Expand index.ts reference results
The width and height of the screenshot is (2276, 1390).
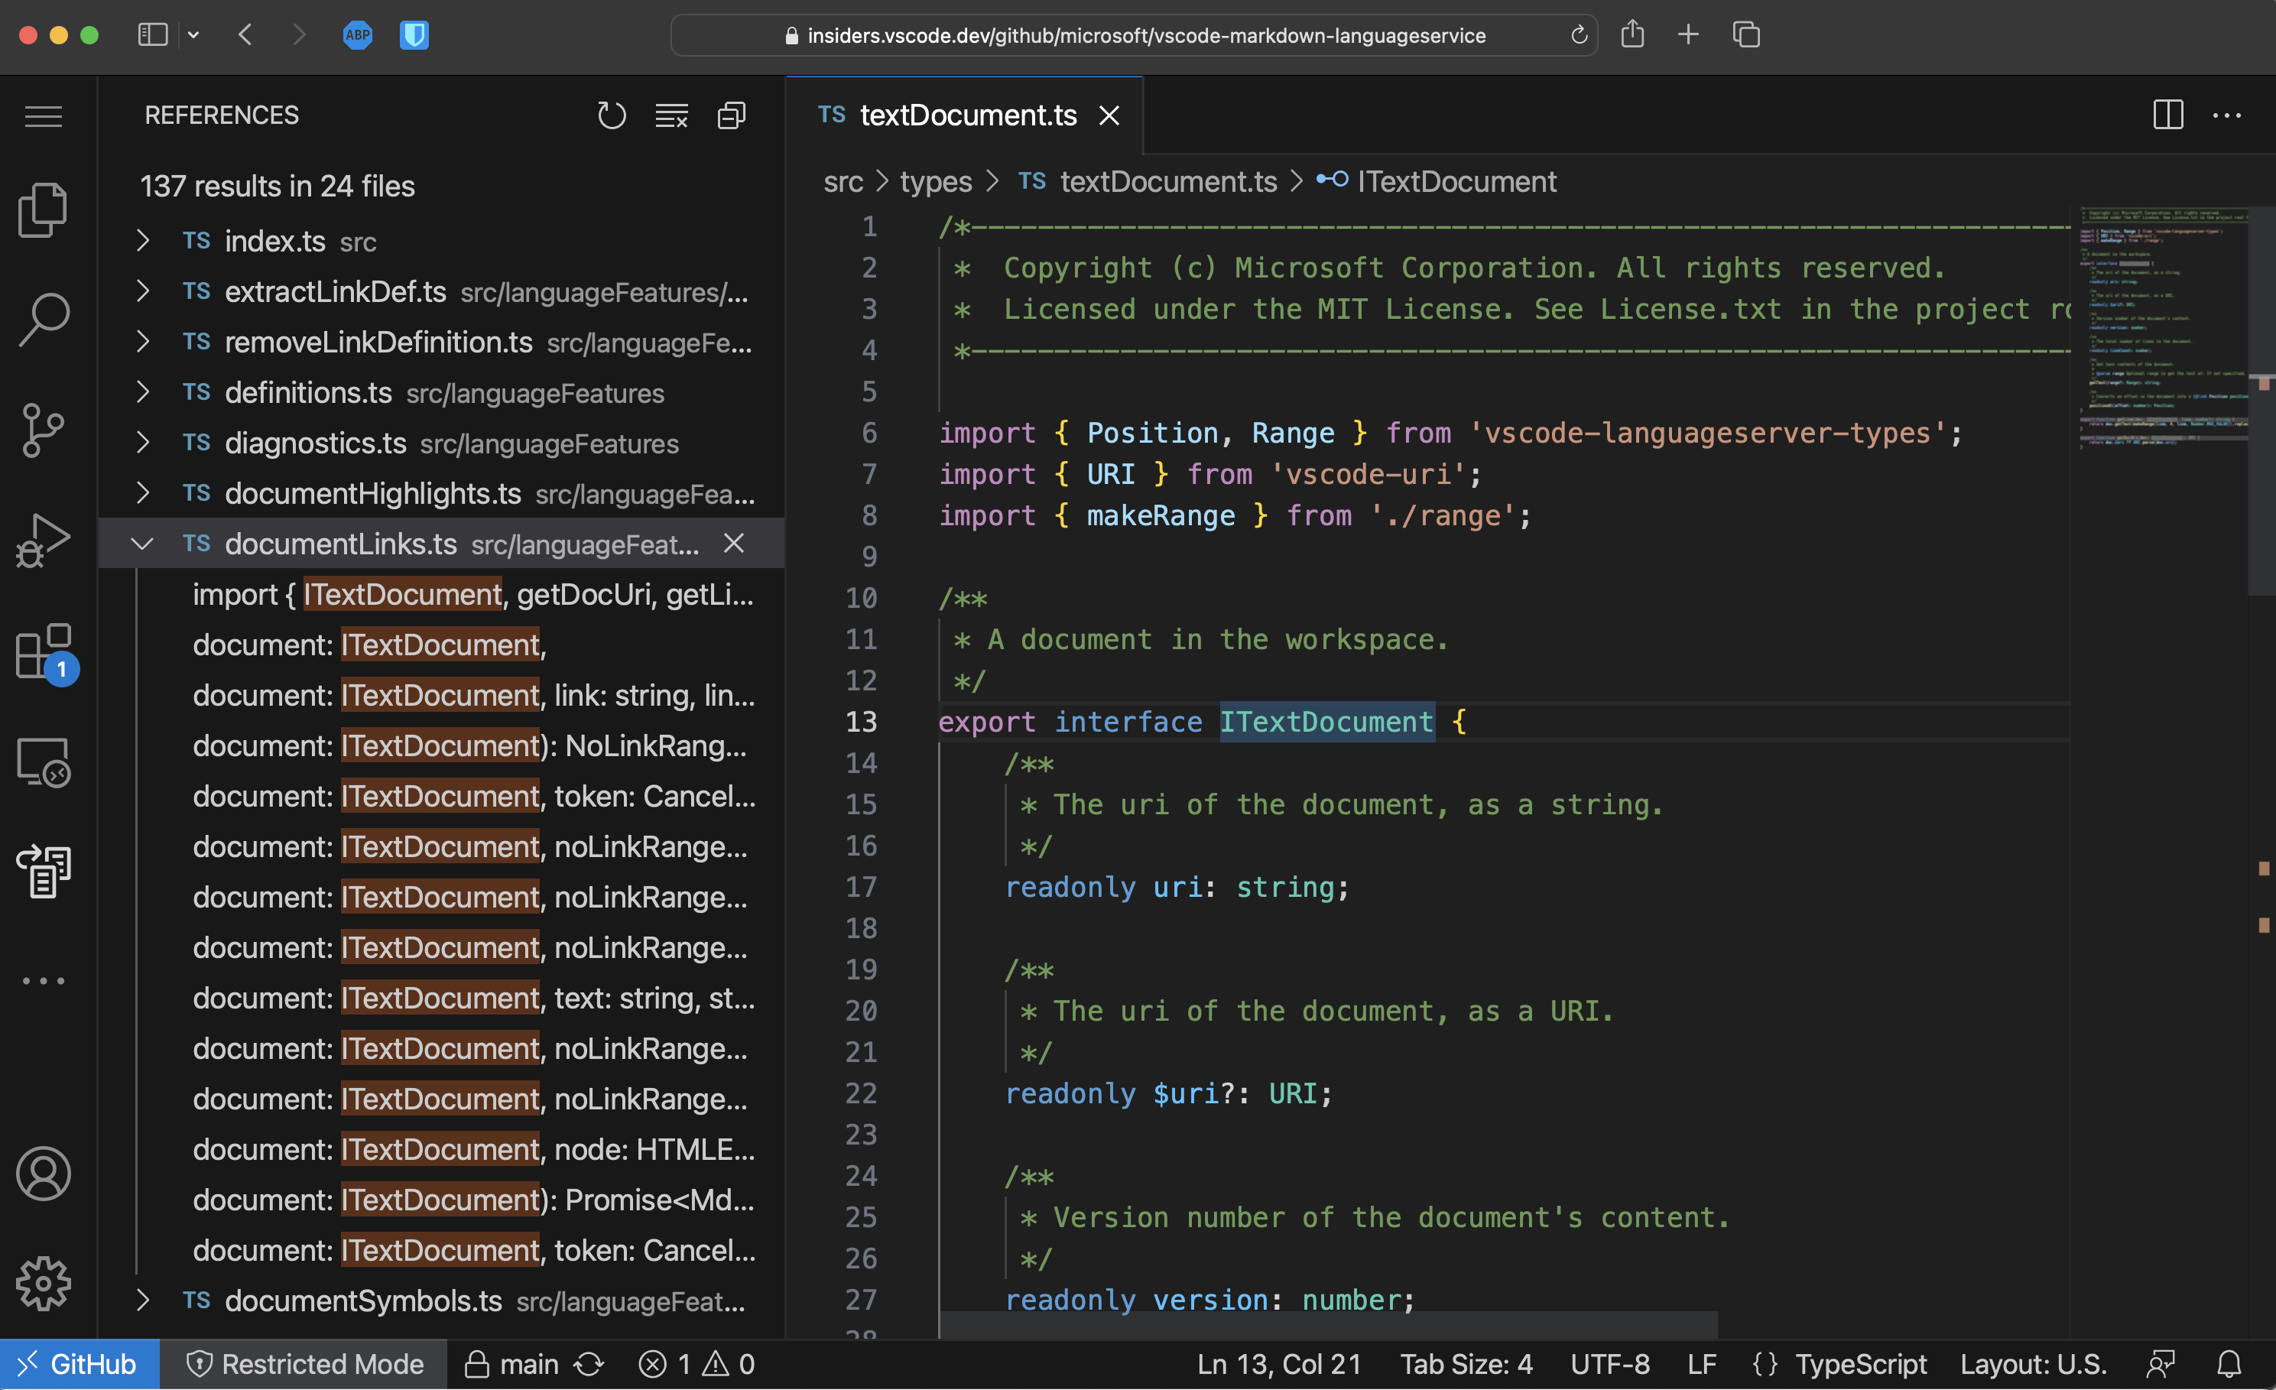pyautogui.click(x=143, y=241)
